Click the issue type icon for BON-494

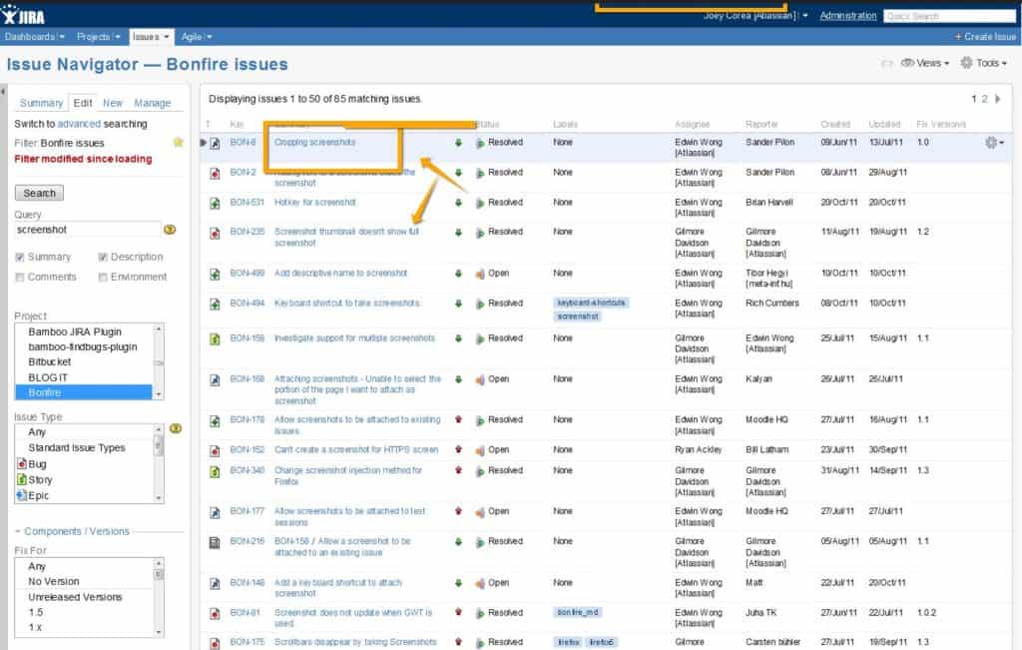pyautogui.click(x=215, y=304)
